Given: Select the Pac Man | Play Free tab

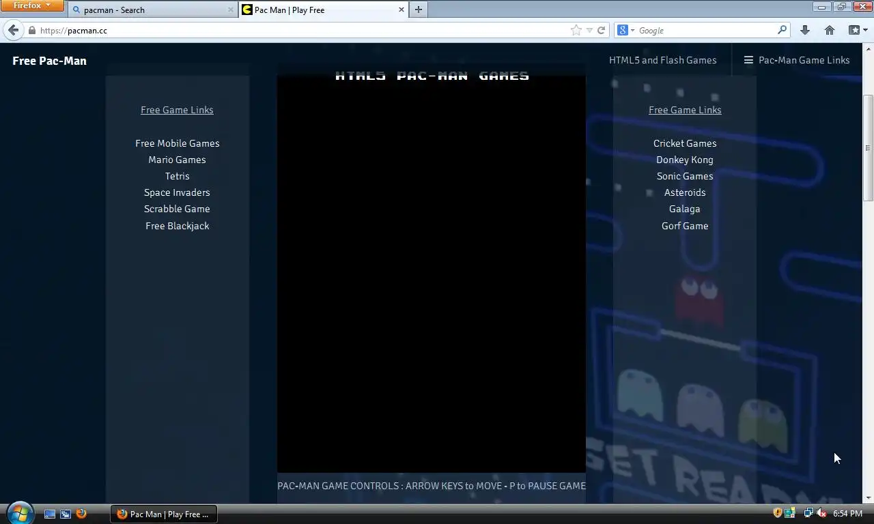Looking at the screenshot, I should coord(322,10).
